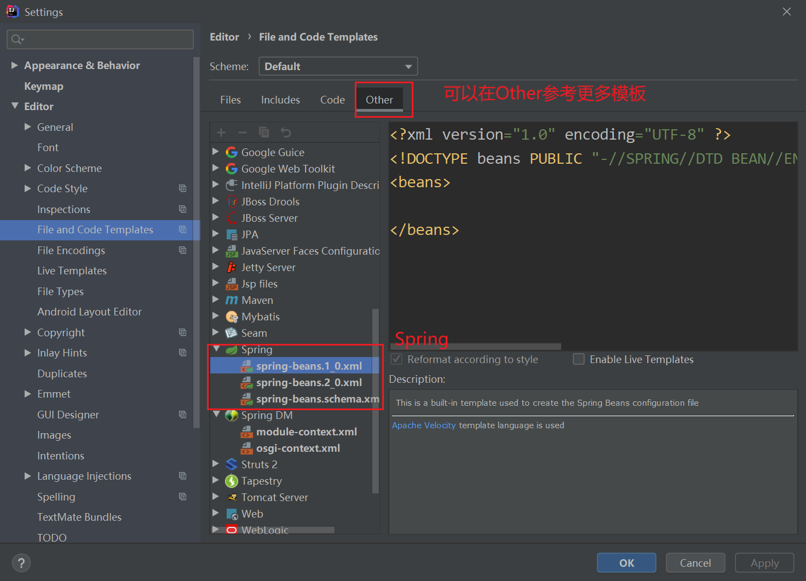Click the Struts 2 icon
806x581 pixels.
pyautogui.click(x=232, y=464)
